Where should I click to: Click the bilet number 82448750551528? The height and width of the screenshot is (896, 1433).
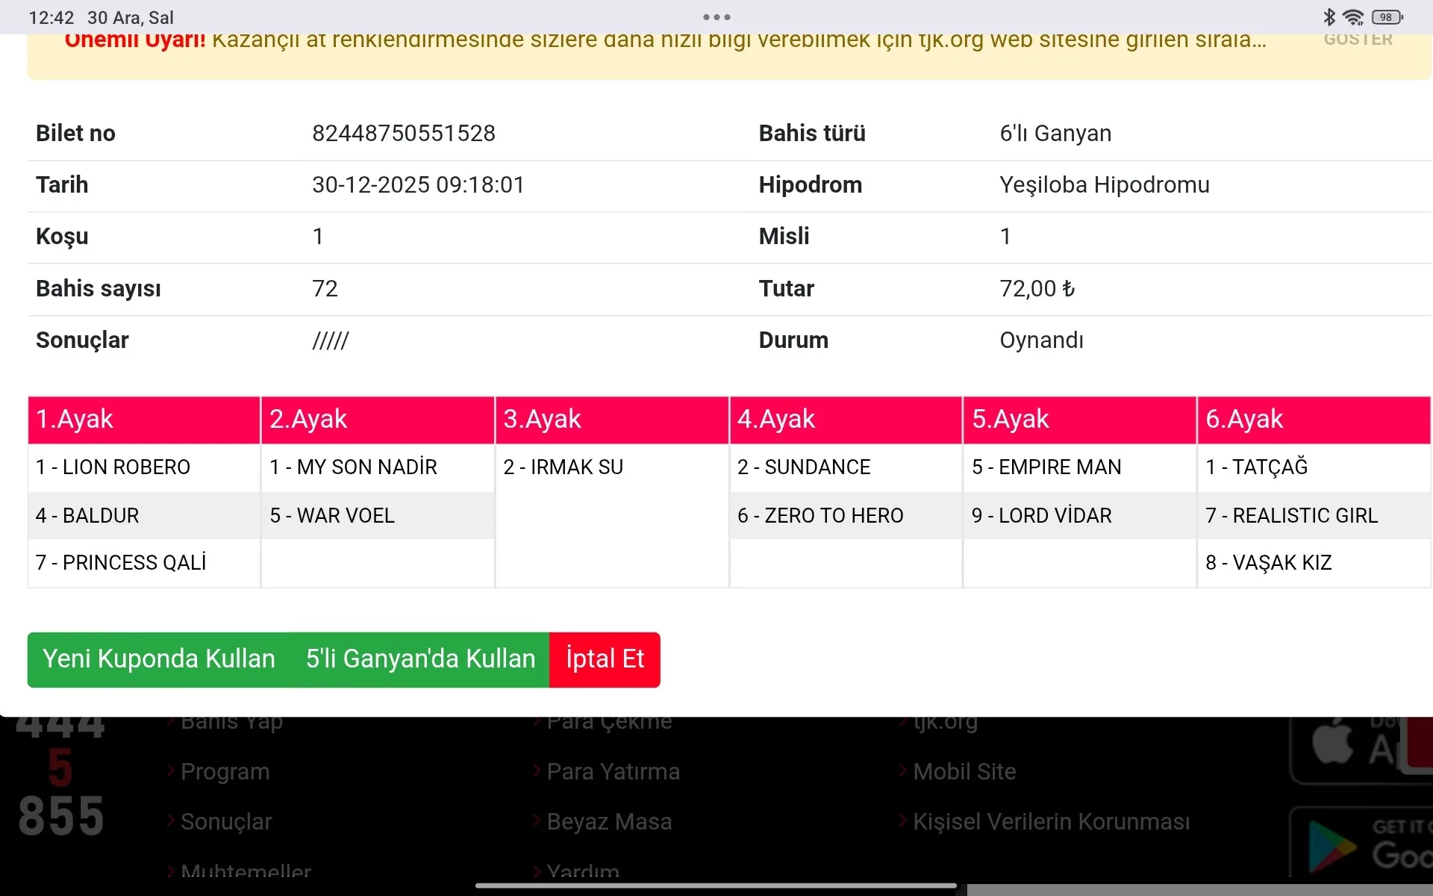(403, 133)
